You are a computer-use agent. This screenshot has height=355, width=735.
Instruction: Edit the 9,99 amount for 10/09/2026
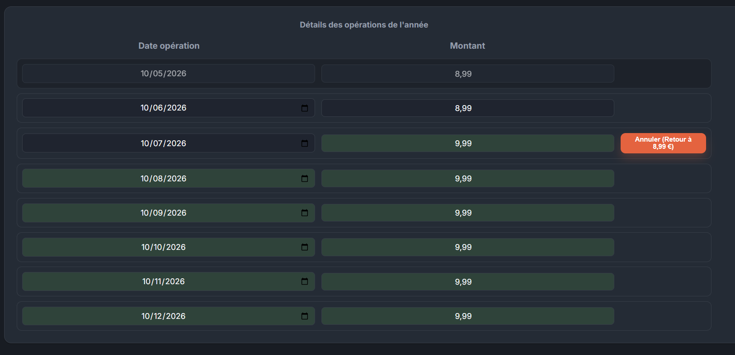(x=467, y=212)
